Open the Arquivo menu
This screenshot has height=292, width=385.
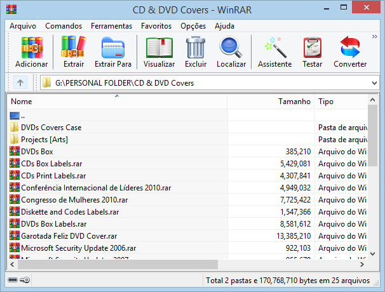(23, 26)
